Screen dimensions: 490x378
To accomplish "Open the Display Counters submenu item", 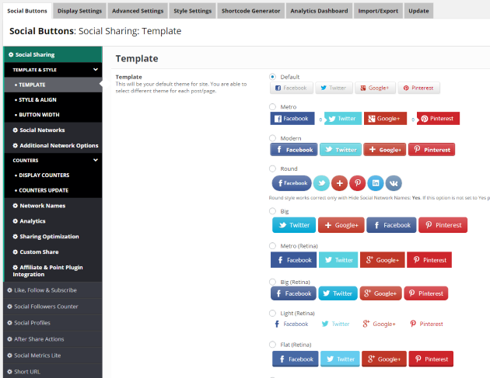I will 53,175.
